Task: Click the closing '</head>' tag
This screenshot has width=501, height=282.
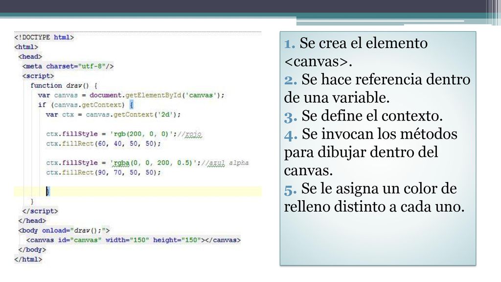Action: click(32, 221)
